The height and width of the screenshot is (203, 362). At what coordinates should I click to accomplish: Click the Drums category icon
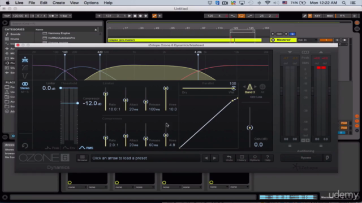click(7, 39)
